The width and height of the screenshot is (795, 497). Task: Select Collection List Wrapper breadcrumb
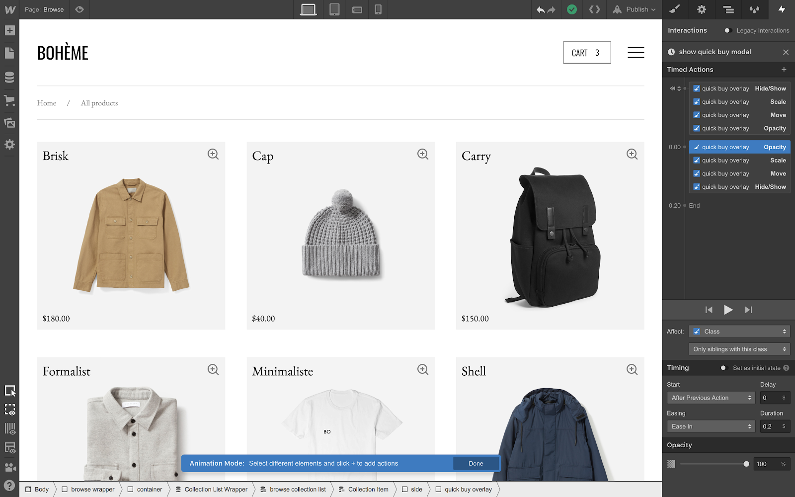tap(212, 490)
